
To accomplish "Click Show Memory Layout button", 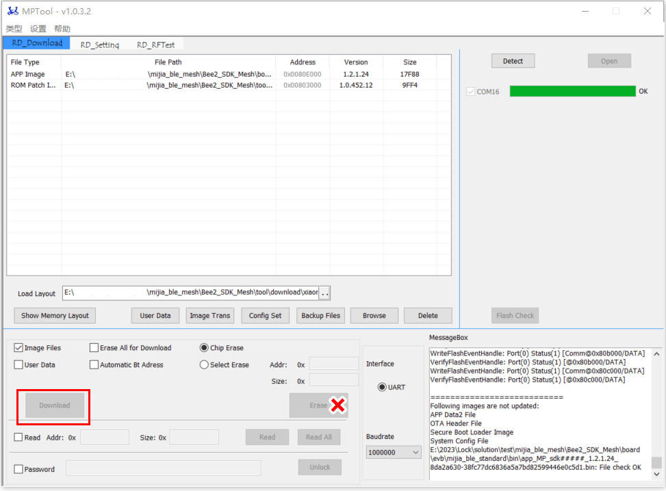I will [x=55, y=316].
